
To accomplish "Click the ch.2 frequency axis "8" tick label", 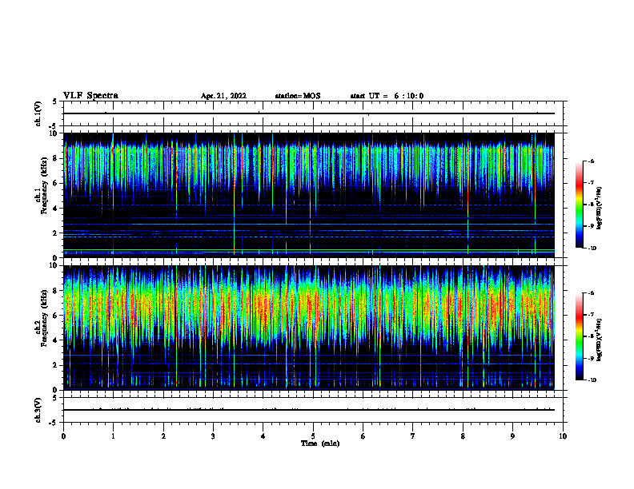I will (55, 291).
